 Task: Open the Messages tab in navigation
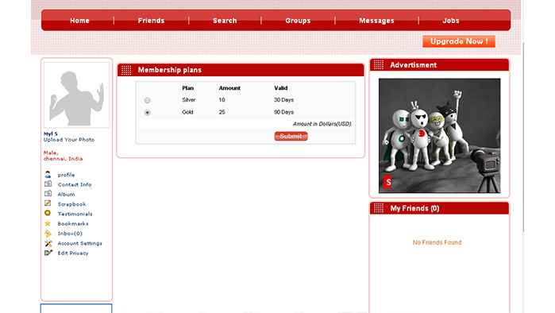pos(376,21)
